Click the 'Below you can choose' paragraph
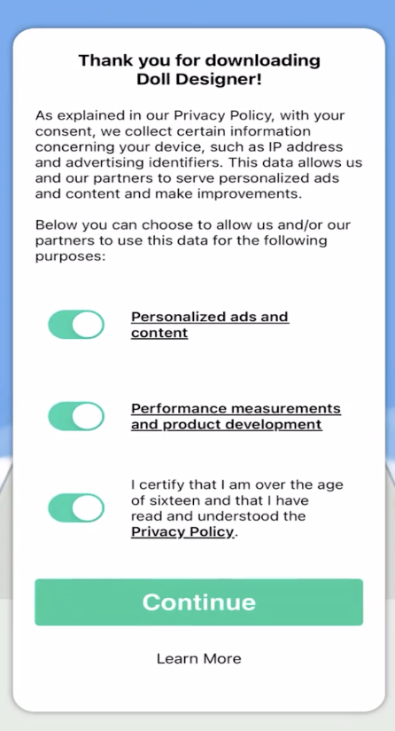 (193, 240)
